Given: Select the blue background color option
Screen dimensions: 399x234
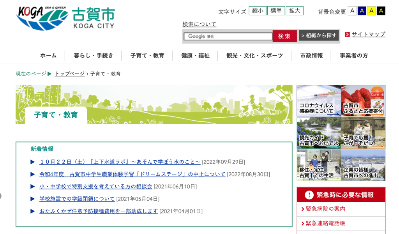Looking at the screenshot, I should [x=362, y=11].
